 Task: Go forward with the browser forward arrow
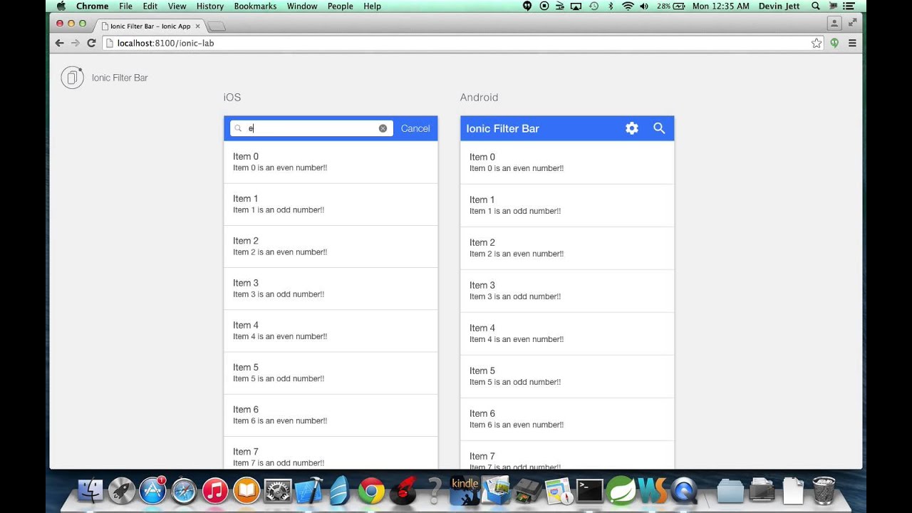click(76, 43)
